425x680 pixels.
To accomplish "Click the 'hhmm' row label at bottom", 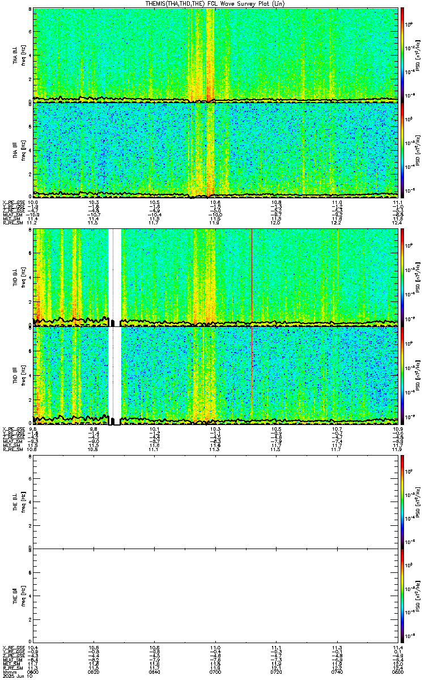I will 8,672.
